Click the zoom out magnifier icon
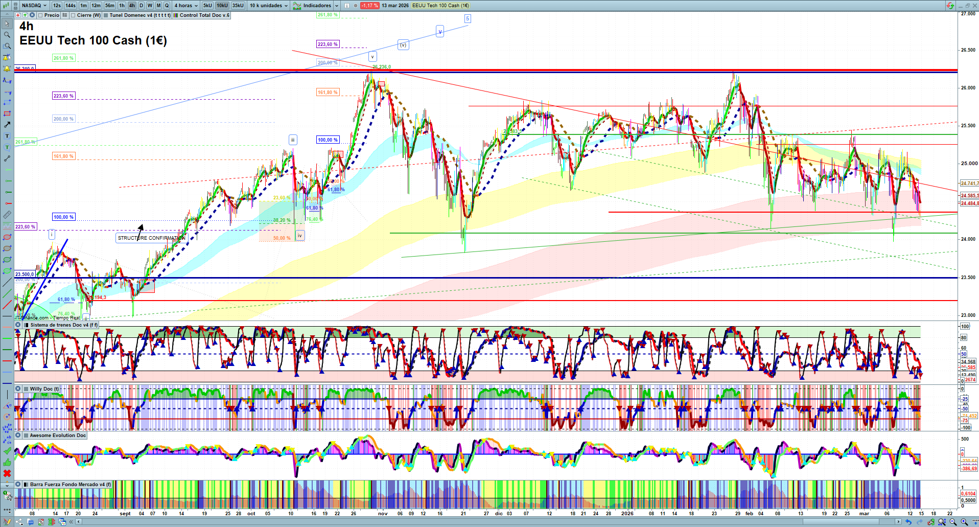The height and width of the screenshot is (527, 979). (953, 522)
